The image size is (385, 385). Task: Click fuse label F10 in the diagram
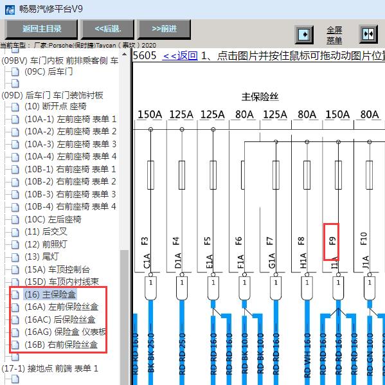pos(363,238)
